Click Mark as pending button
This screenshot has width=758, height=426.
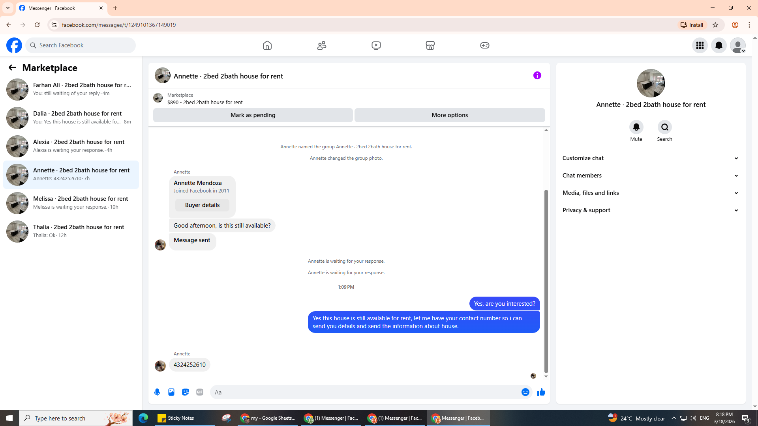coord(253,115)
